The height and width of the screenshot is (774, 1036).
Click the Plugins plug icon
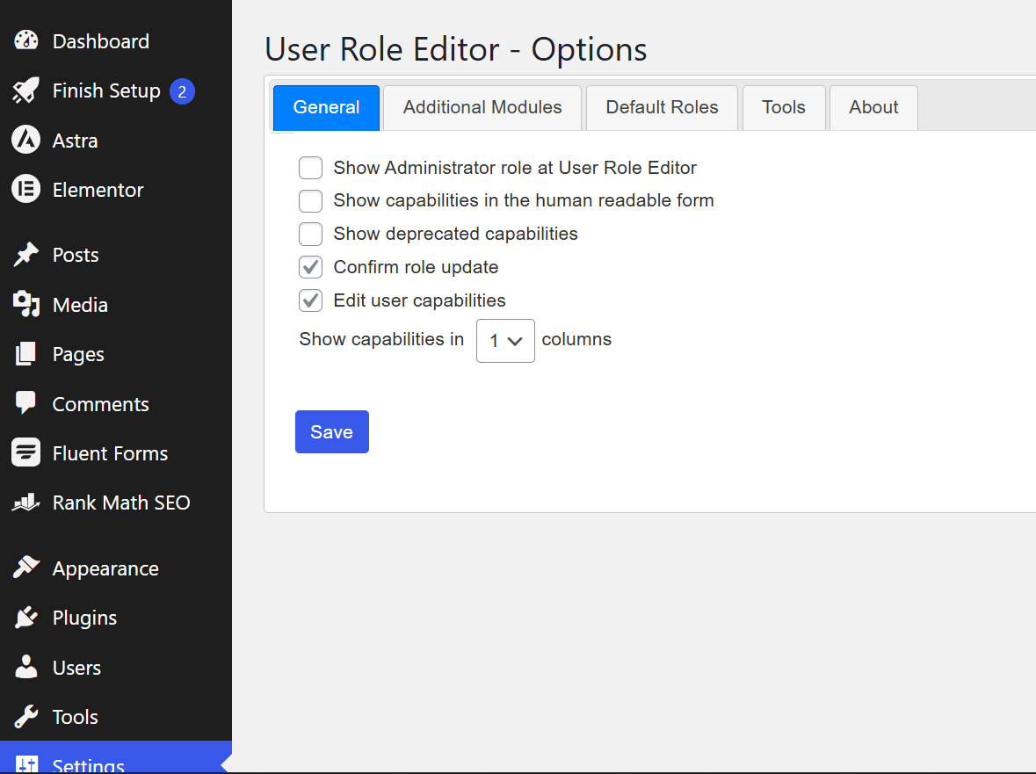click(x=26, y=618)
